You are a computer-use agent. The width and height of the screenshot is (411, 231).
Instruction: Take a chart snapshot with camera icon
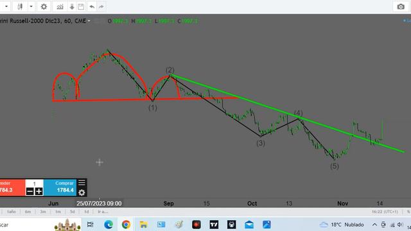pyautogui.click(x=401, y=7)
